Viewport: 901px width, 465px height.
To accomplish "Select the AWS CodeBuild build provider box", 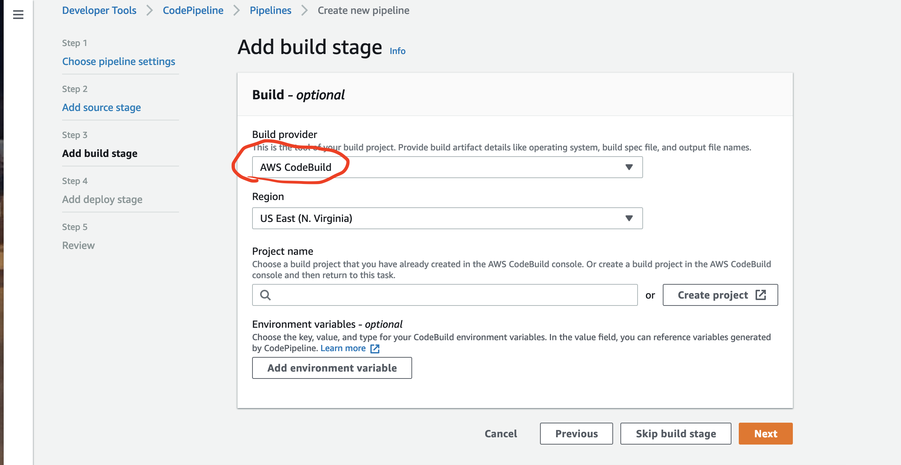I will point(447,167).
